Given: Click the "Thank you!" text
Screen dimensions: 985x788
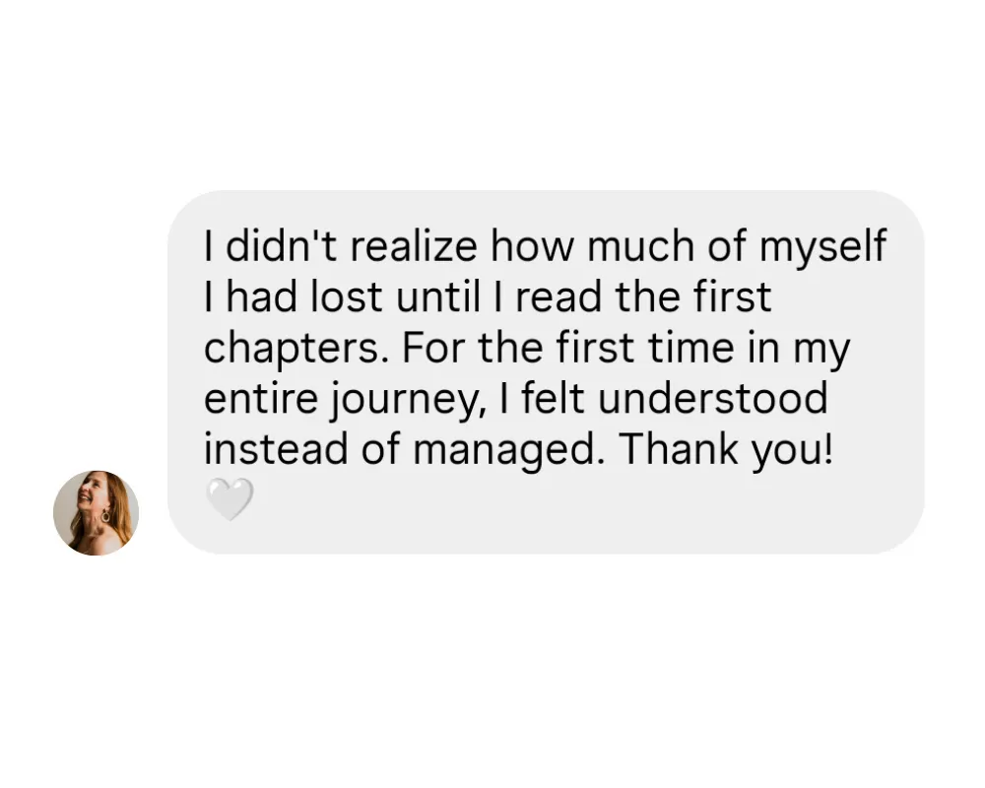Looking at the screenshot, I should (726, 450).
